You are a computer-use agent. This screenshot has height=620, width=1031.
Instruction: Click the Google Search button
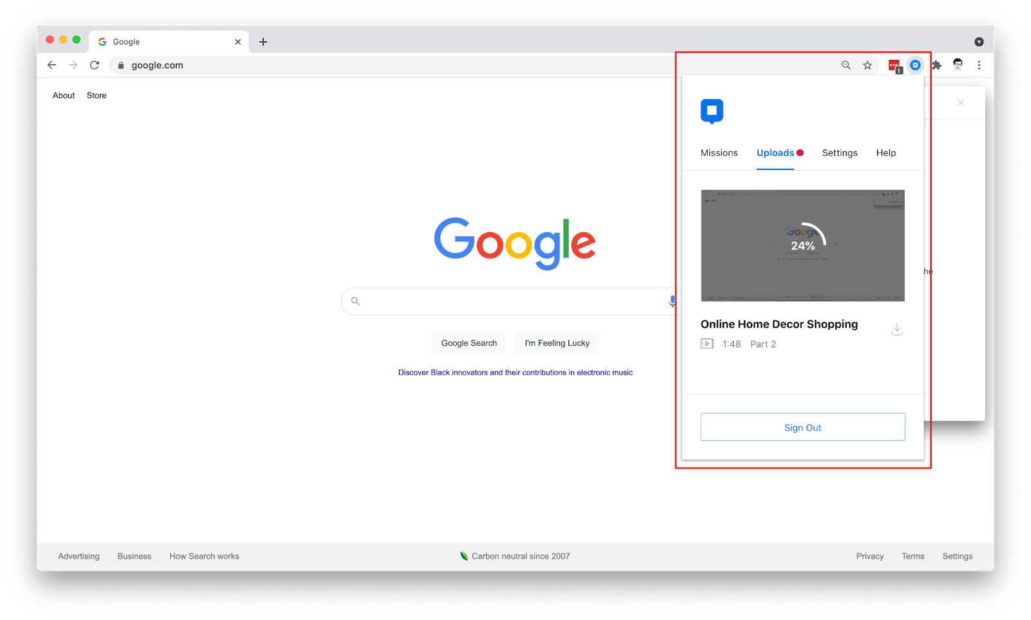click(x=469, y=343)
